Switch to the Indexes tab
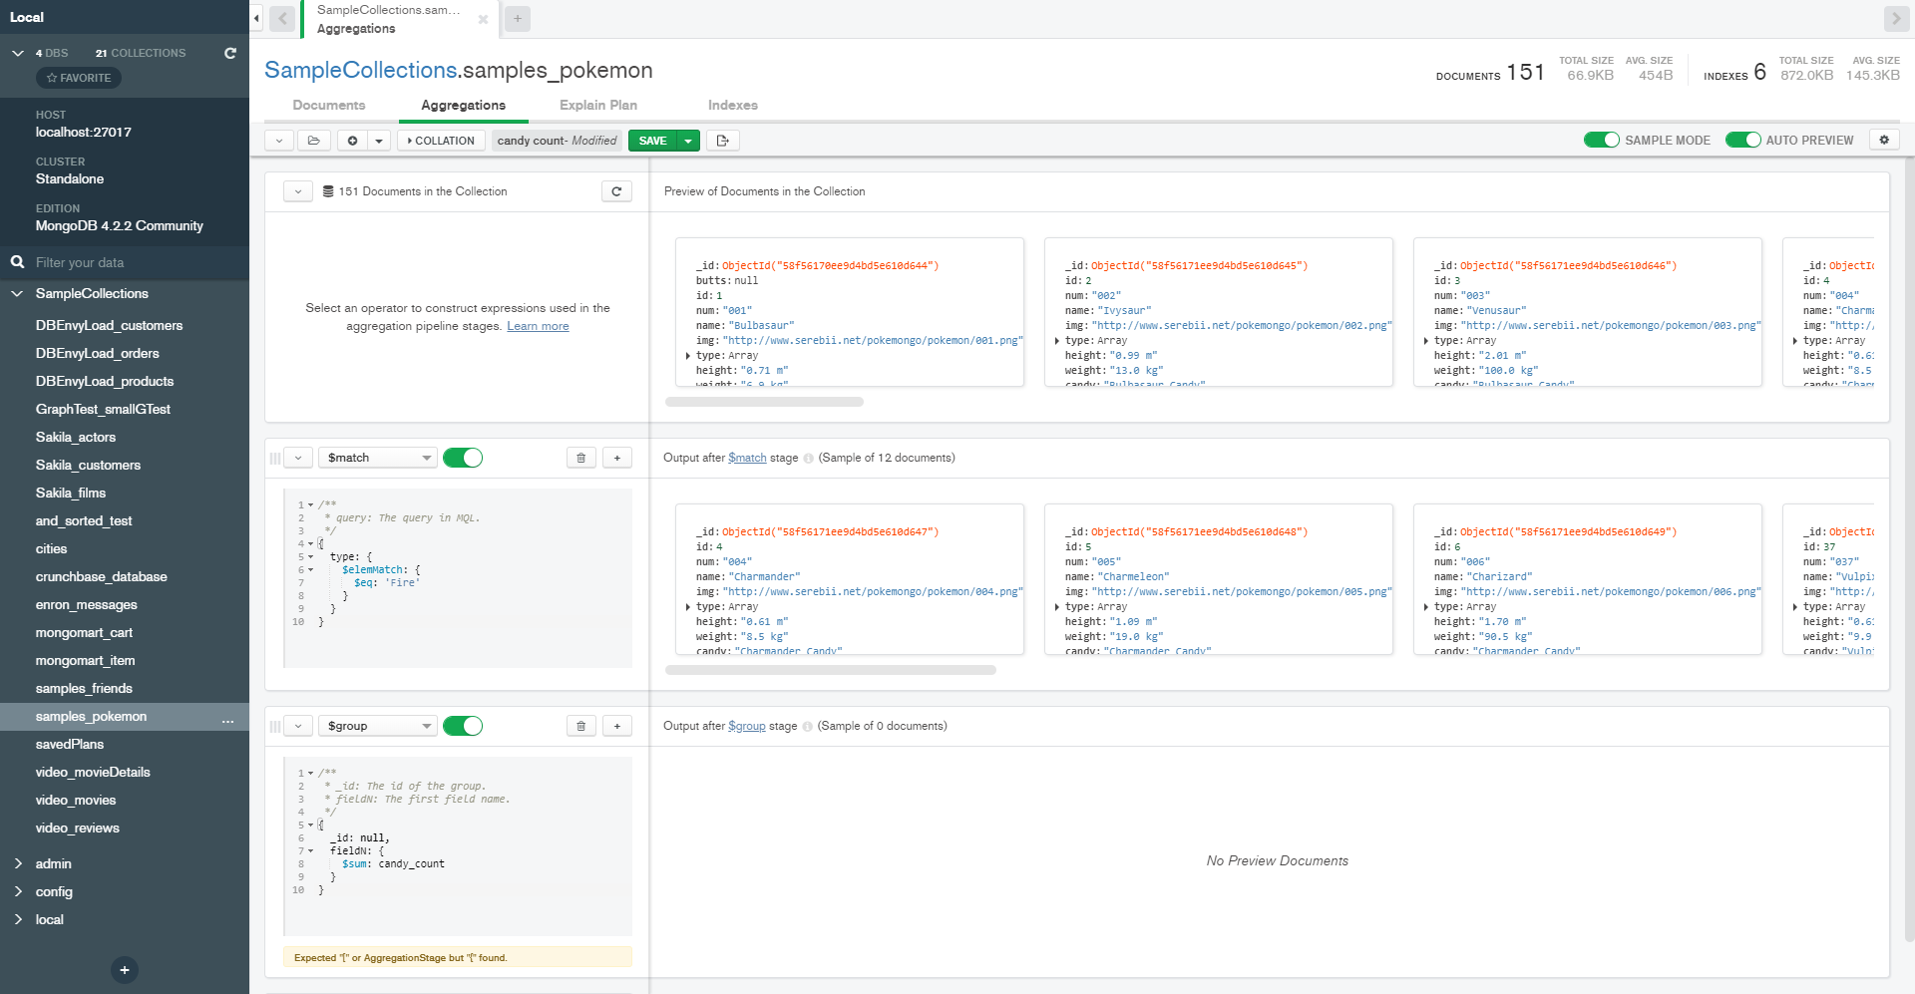 (x=732, y=105)
